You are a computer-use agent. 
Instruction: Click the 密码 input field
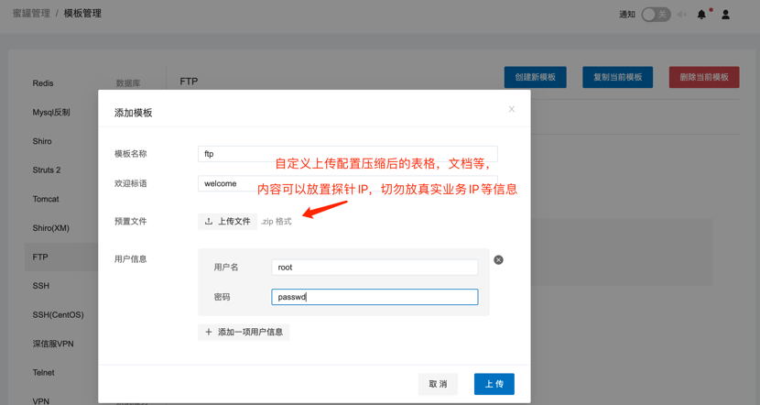coord(375,297)
